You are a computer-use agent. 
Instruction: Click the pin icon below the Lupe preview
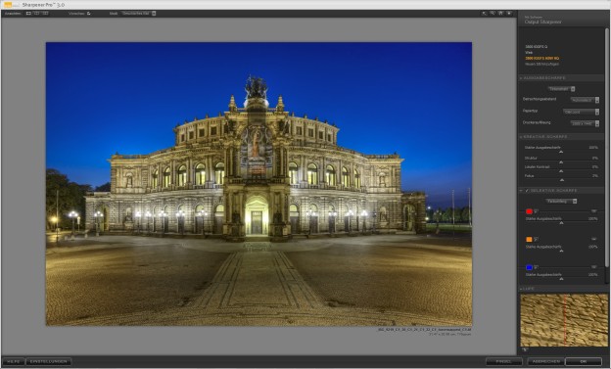[x=524, y=349]
